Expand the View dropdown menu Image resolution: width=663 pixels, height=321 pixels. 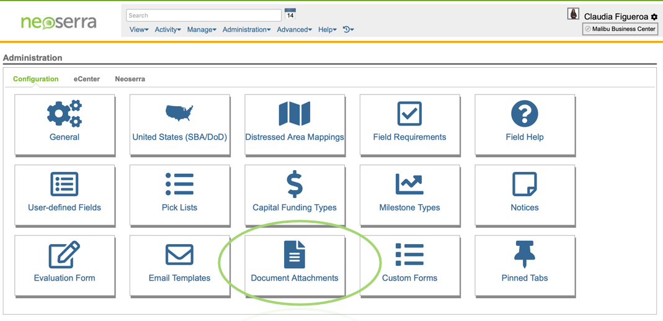(139, 30)
